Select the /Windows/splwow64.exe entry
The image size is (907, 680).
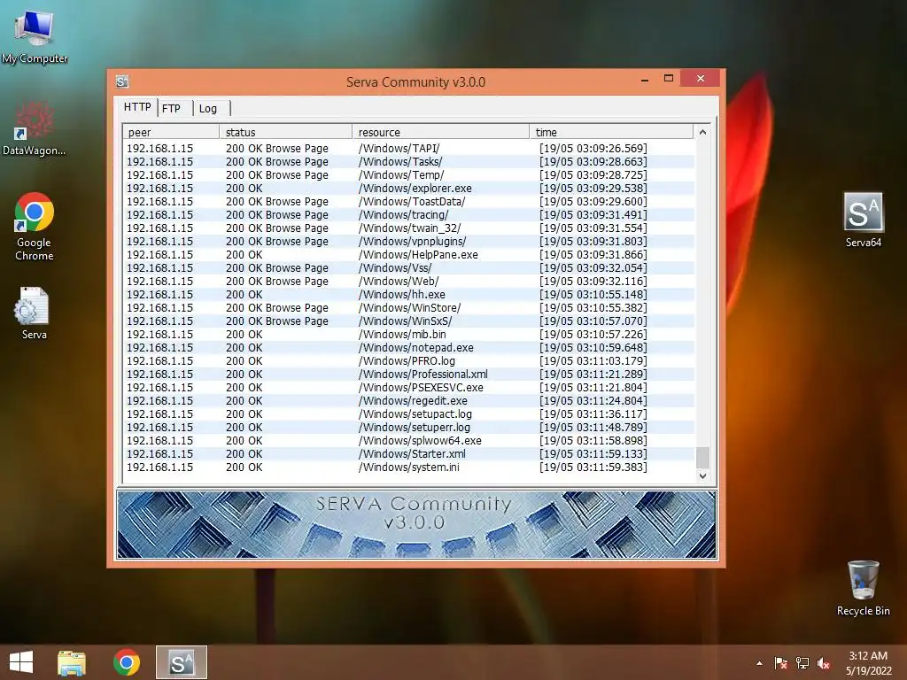[x=409, y=441]
